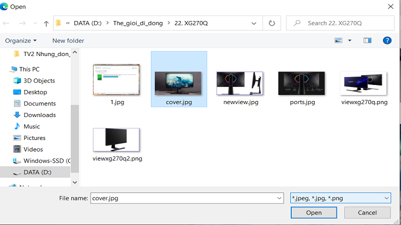Open the file type filter dropdown
The height and width of the screenshot is (225, 401).
pos(341,198)
